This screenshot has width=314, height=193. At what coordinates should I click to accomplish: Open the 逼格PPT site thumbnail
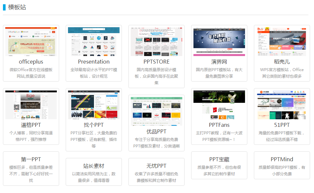(31, 105)
